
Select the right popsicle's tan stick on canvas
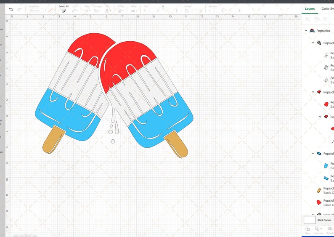coord(176,144)
